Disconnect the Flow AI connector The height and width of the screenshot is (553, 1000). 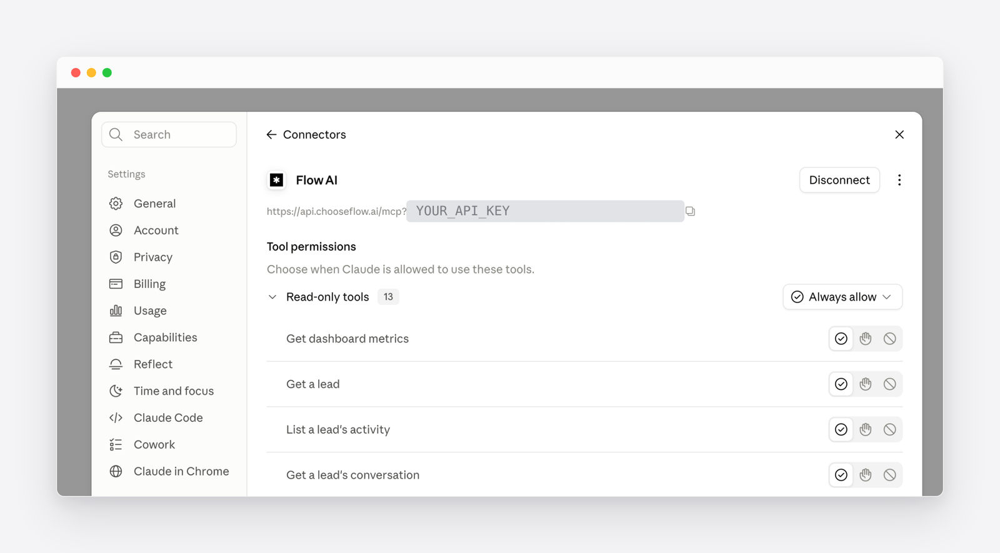tap(839, 180)
